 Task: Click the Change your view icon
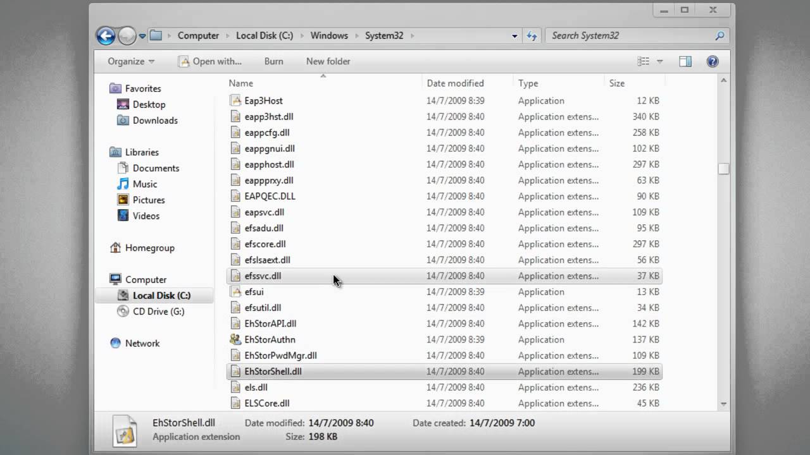coord(644,61)
